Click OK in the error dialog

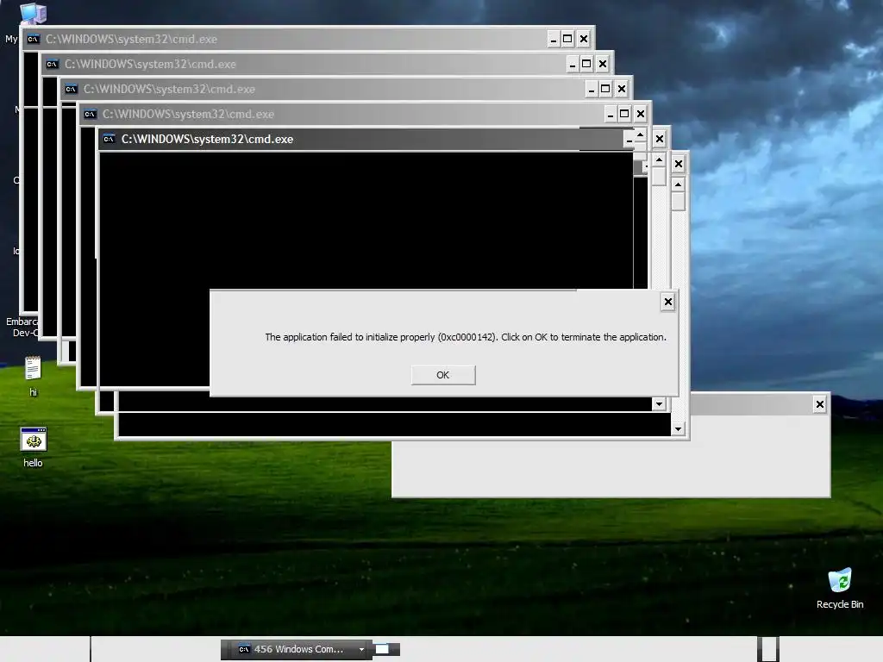443,375
